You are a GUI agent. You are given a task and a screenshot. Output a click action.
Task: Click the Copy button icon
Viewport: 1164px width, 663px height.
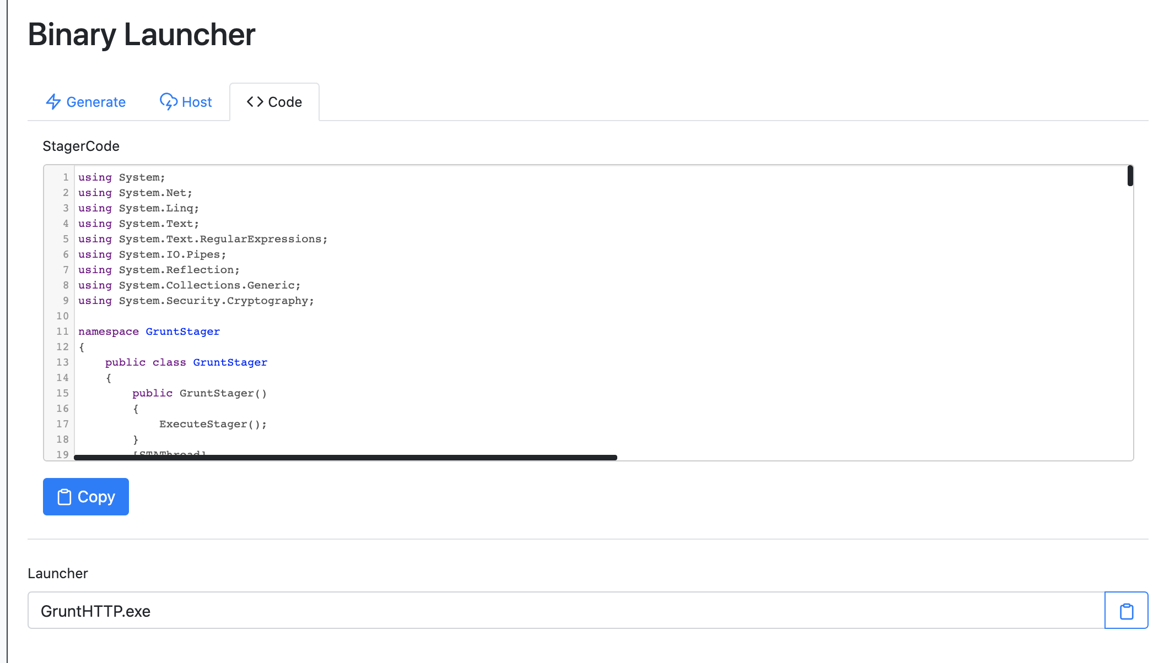click(x=64, y=496)
